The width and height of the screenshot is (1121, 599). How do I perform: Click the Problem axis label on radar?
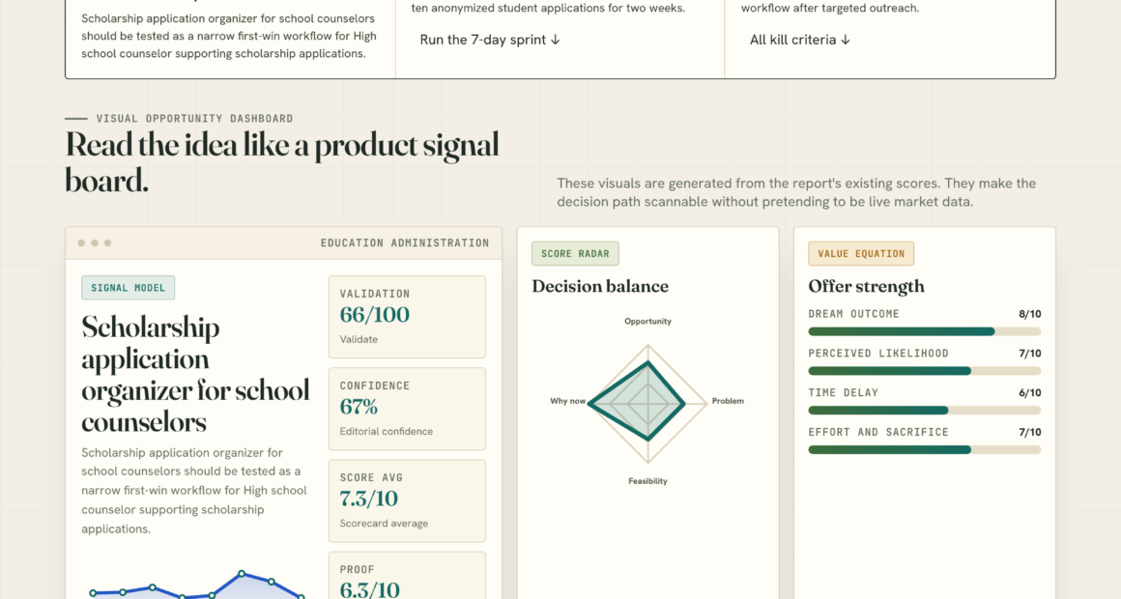728,401
